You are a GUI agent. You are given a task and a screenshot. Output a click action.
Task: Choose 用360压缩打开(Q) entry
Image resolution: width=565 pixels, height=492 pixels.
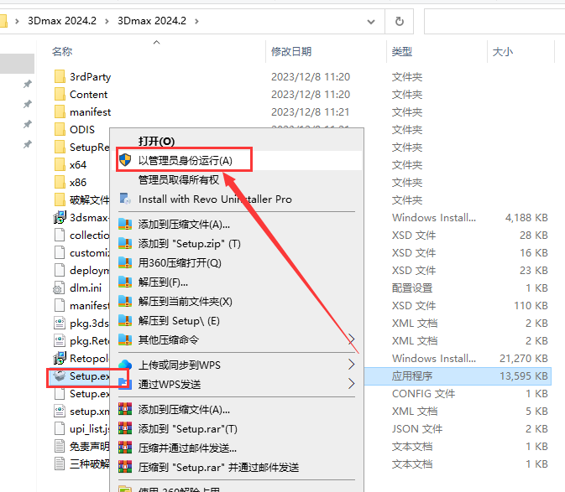180,263
